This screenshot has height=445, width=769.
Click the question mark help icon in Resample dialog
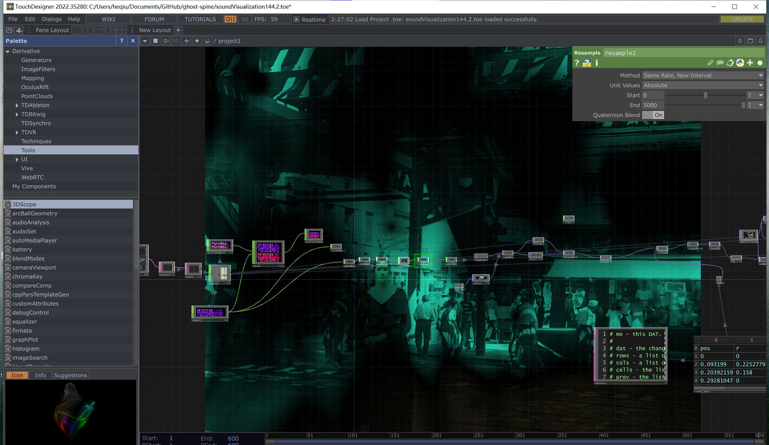click(577, 63)
